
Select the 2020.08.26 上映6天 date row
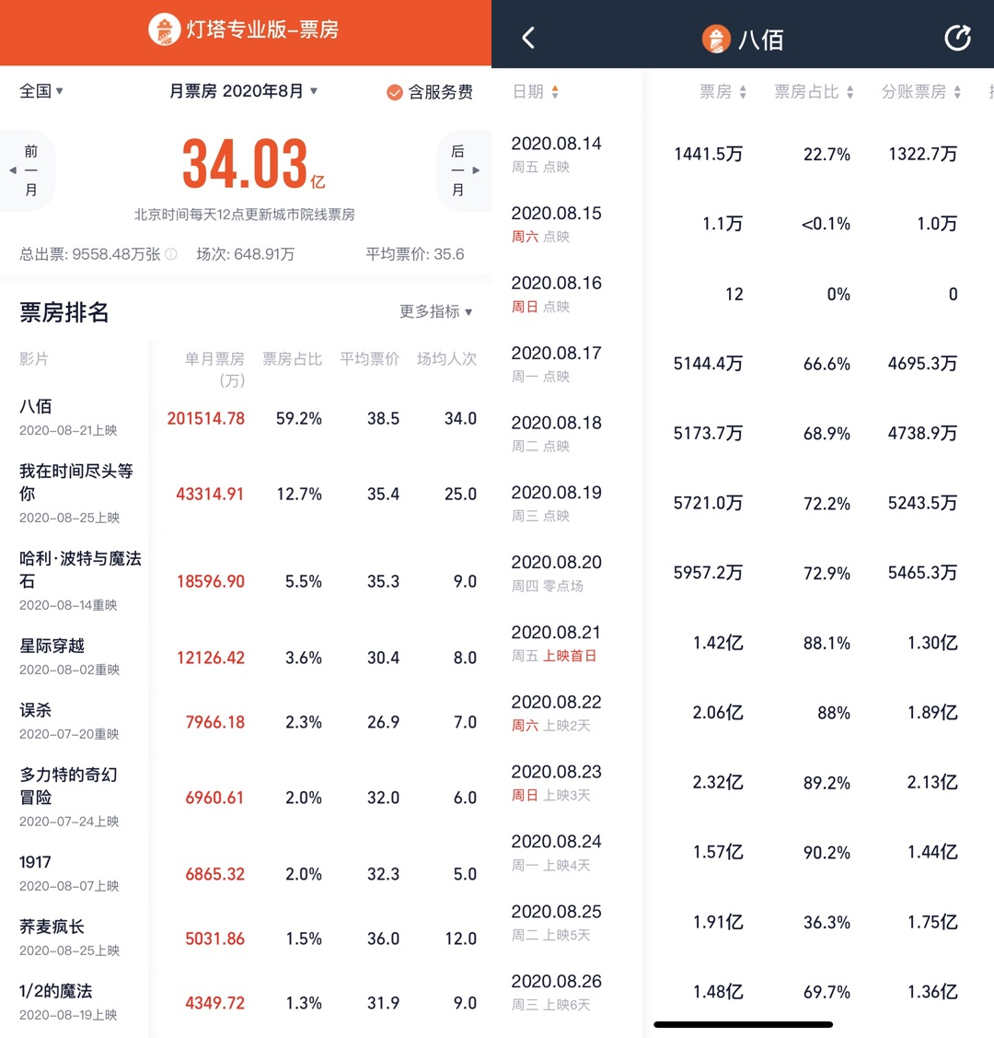click(743, 992)
